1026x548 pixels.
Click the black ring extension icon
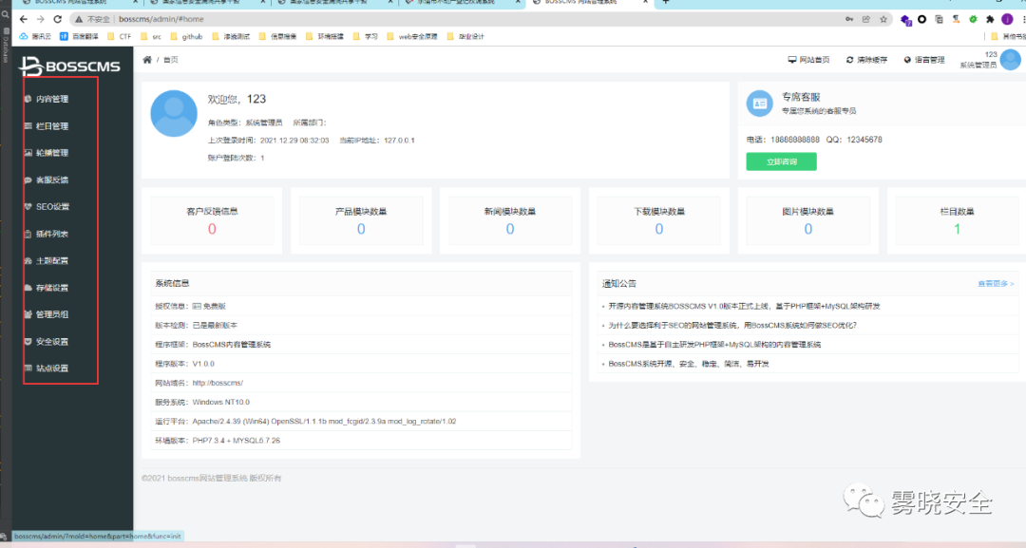921,20
